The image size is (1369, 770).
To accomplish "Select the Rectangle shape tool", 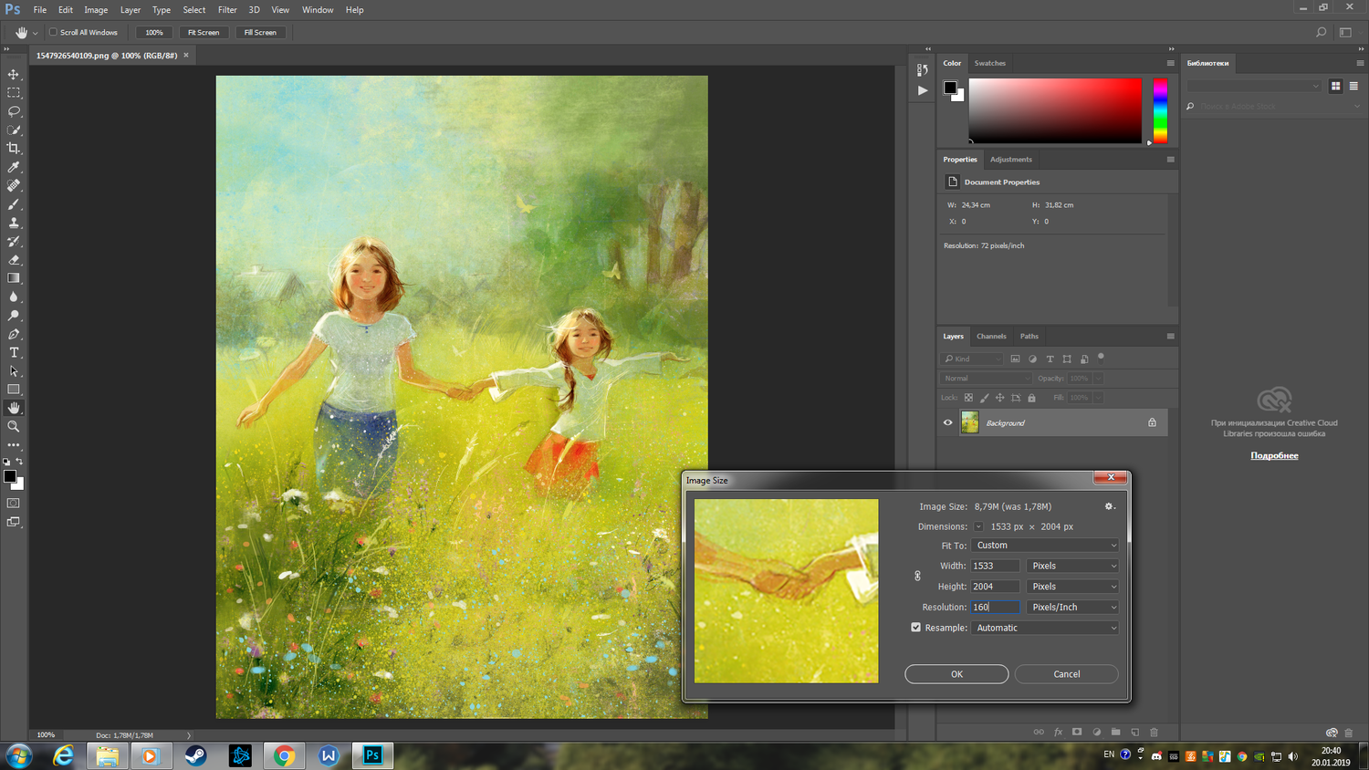I will [x=14, y=390].
